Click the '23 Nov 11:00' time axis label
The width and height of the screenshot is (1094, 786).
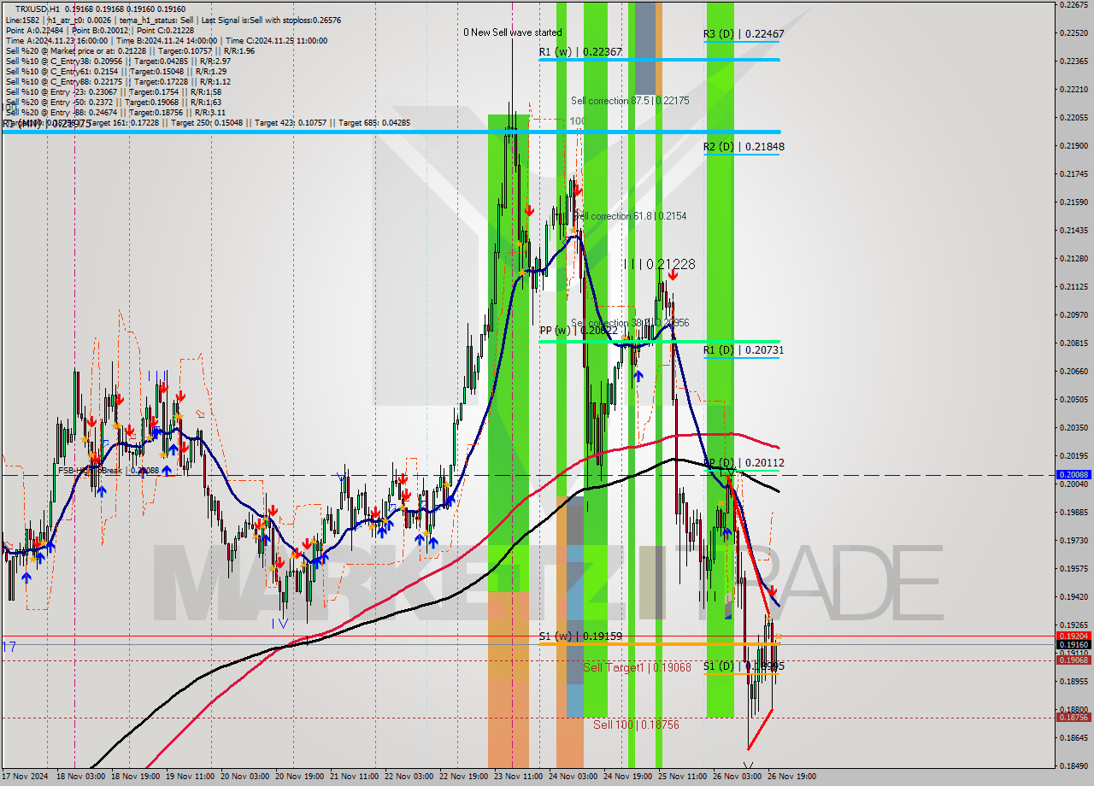pyautogui.click(x=518, y=777)
